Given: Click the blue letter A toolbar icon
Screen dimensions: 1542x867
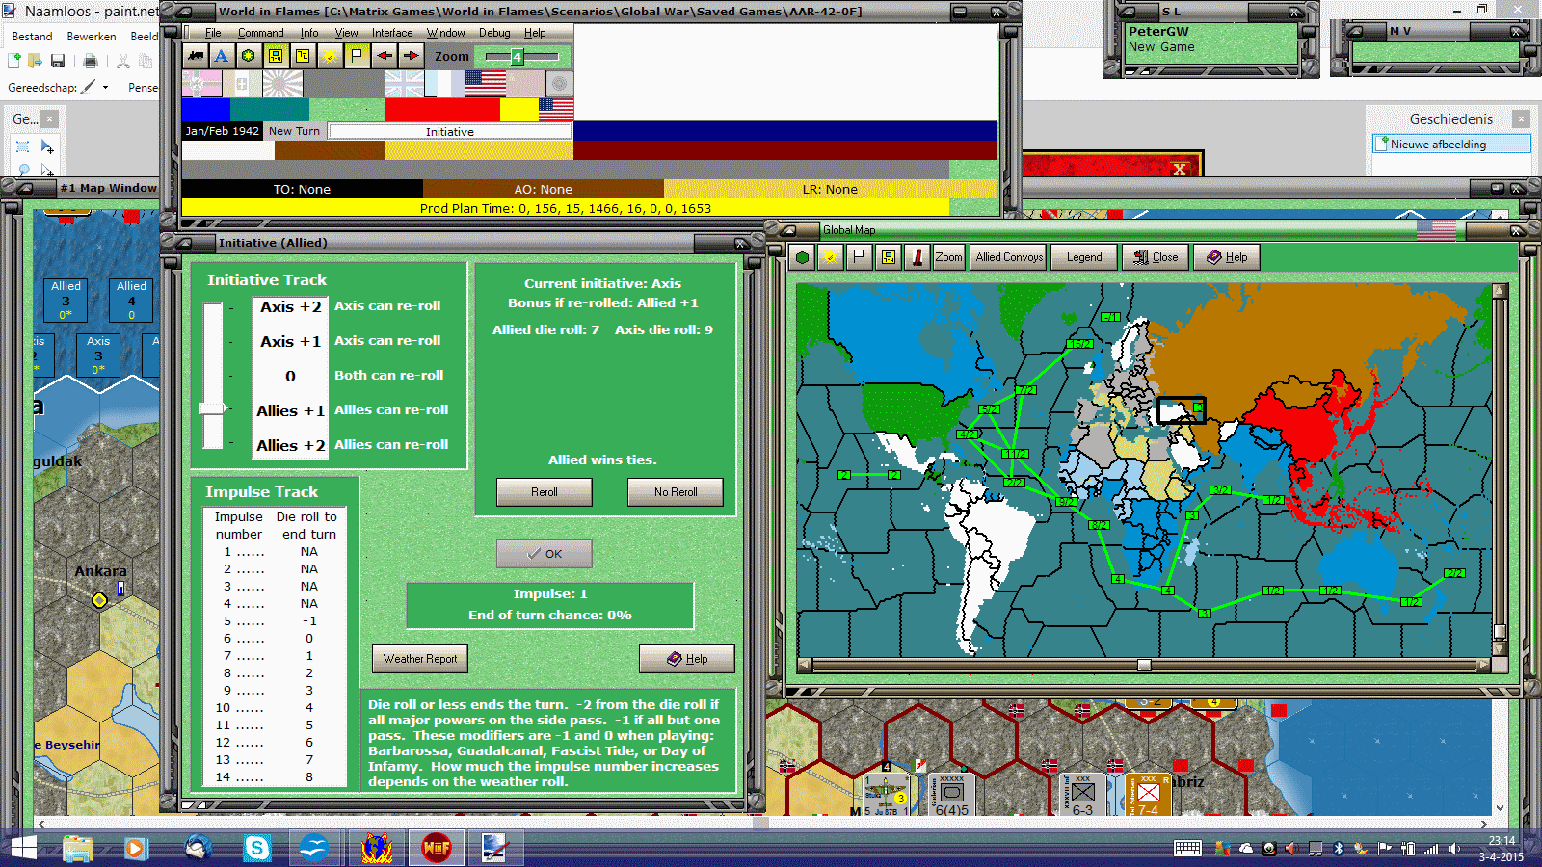Looking at the screenshot, I should click(222, 56).
